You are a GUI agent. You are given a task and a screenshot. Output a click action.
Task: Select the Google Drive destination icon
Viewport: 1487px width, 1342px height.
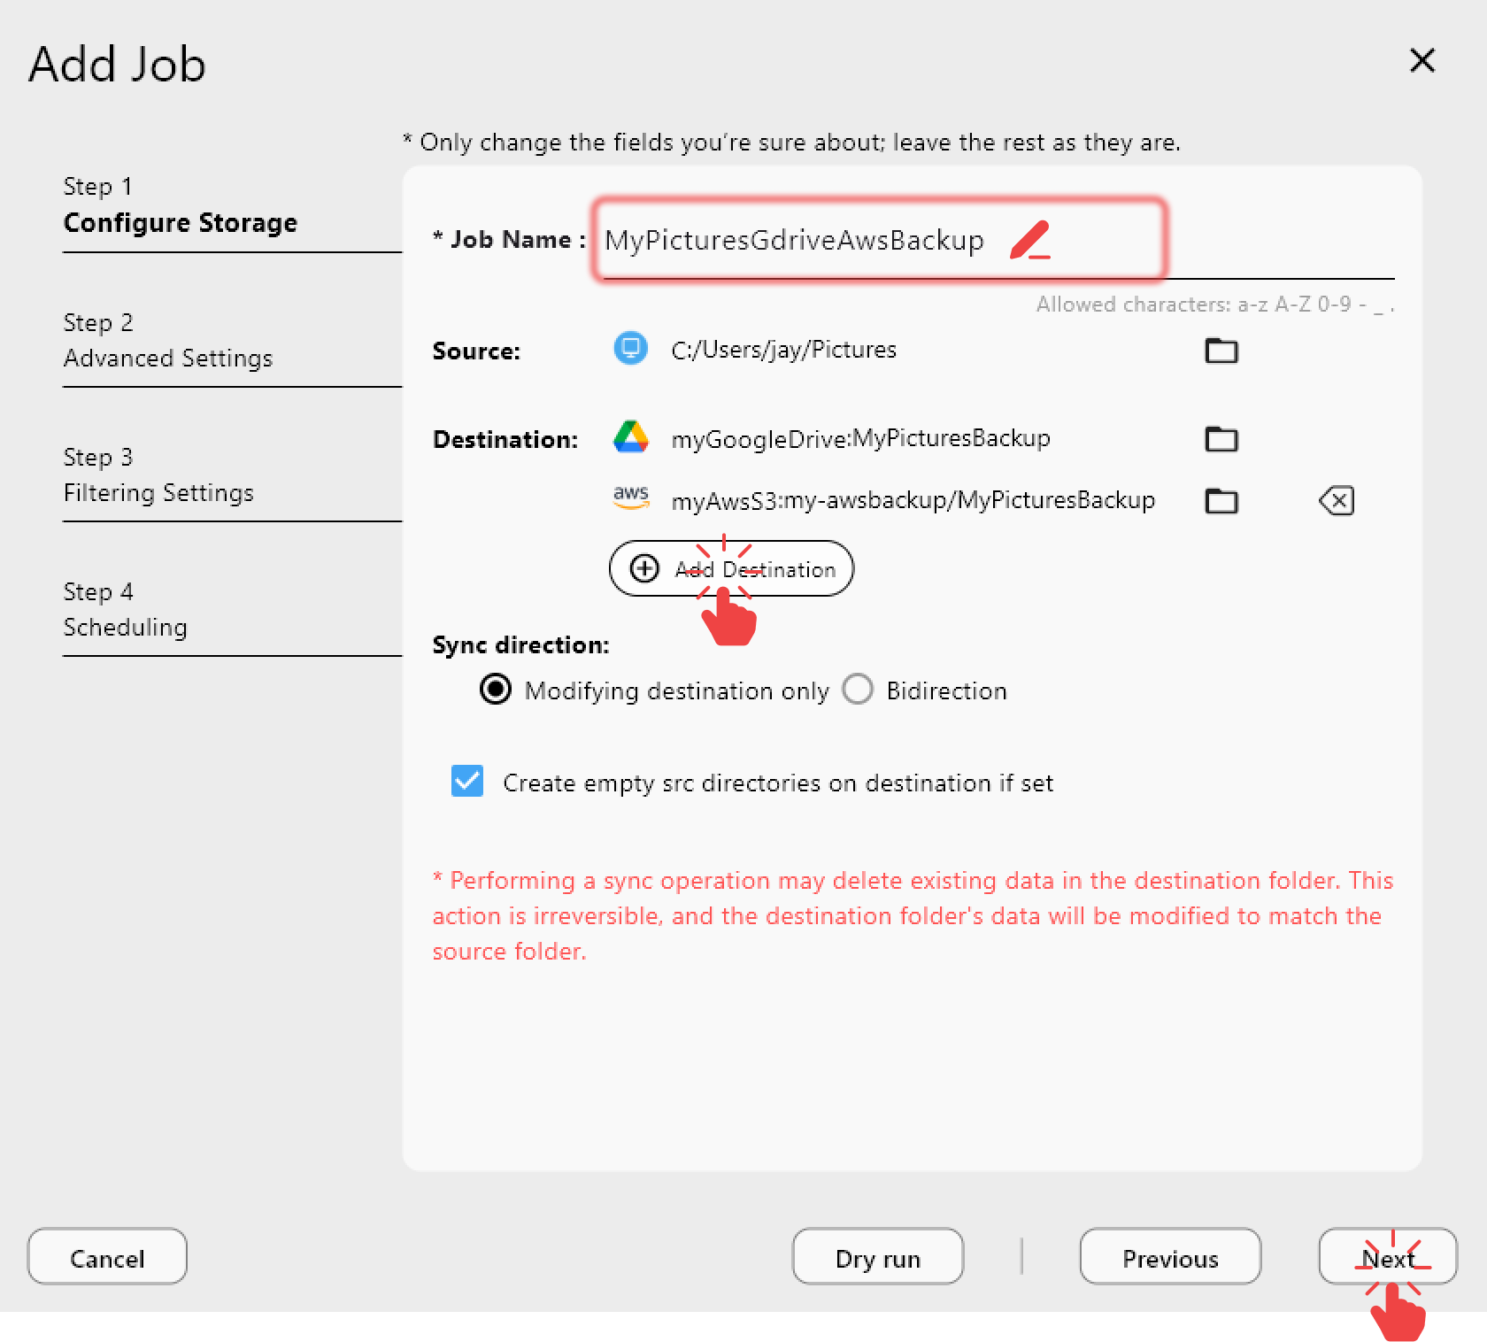pos(630,436)
